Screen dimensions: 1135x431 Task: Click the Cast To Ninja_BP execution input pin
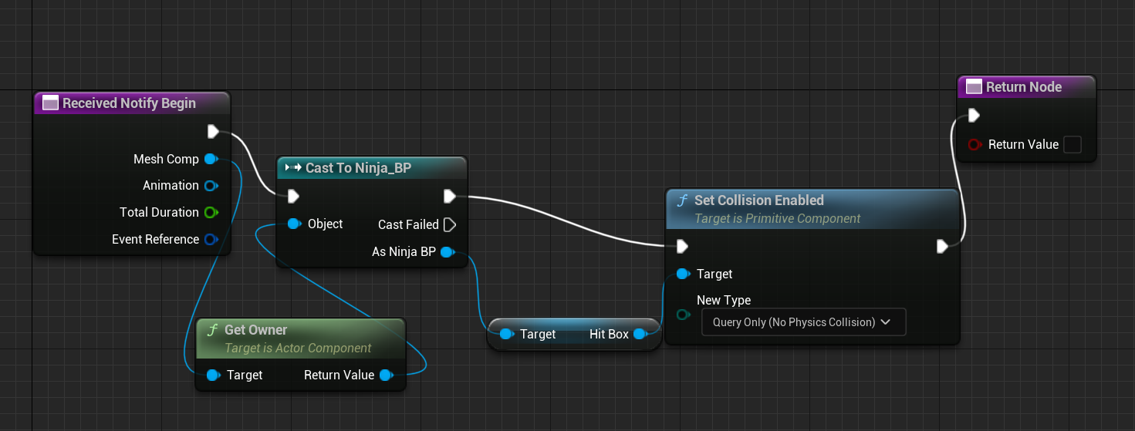click(x=293, y=197)
